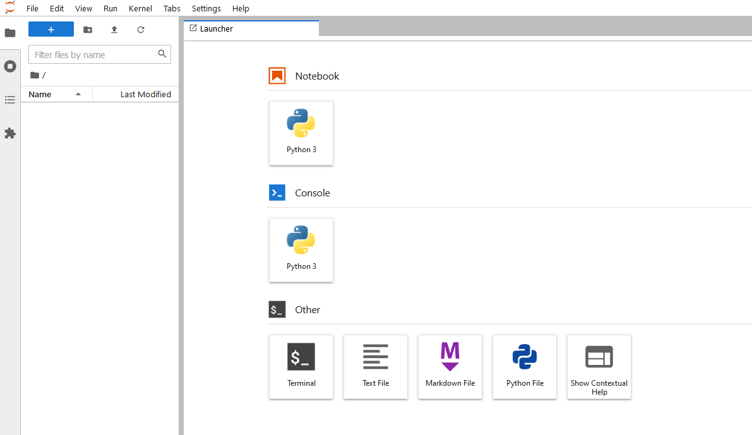The image size is (752, 435).
Task: Select the Launcher tab
Action: click(x=251, y=29)
